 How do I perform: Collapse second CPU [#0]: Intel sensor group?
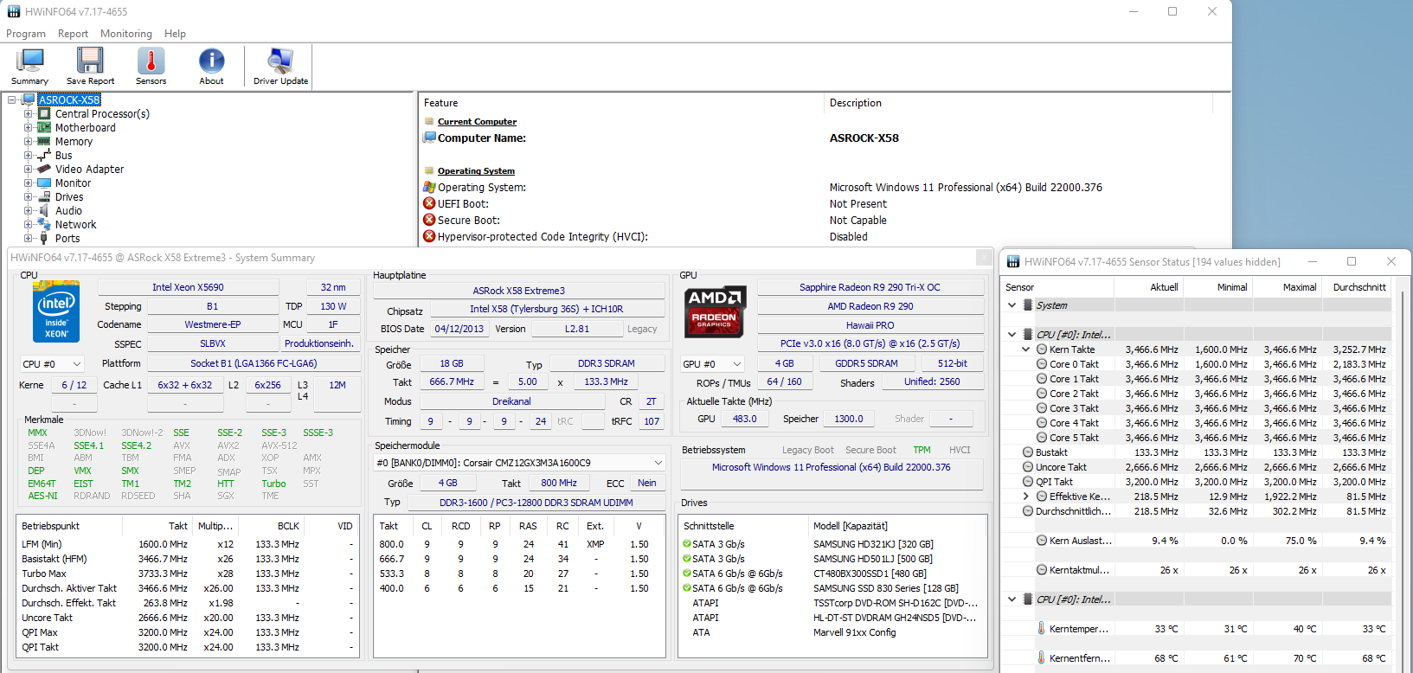click(x=1012, y=599)
